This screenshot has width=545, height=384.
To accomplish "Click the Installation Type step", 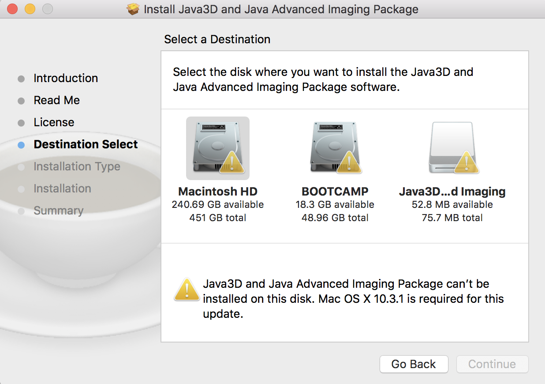I will pos(77,166).
